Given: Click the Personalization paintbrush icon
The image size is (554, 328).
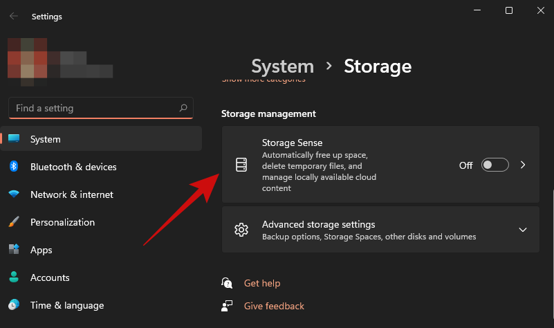Looking at the screenshot, I should click(14, 222).
